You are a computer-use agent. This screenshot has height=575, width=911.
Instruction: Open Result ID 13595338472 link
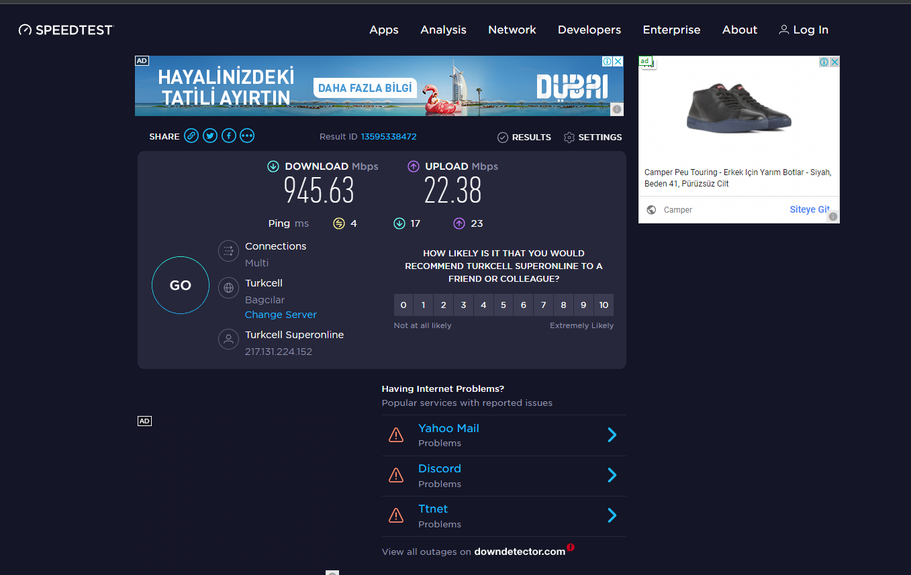389,137
